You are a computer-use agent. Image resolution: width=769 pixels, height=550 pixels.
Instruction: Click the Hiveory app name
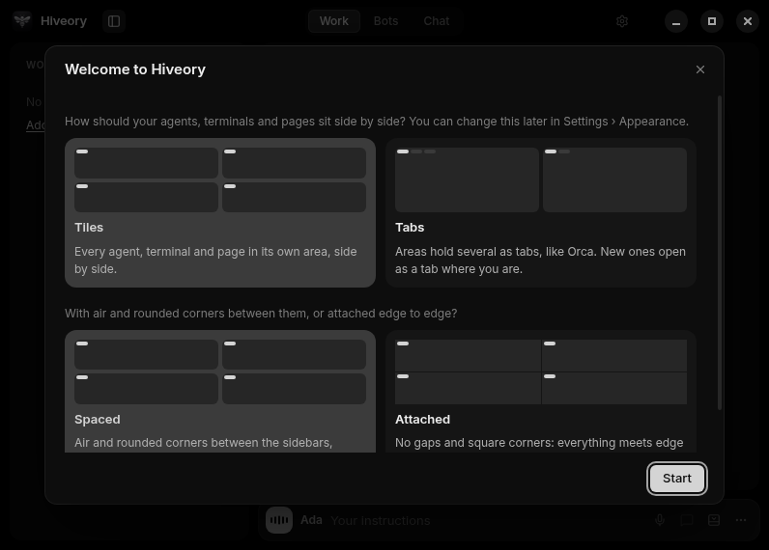[64, 21]
